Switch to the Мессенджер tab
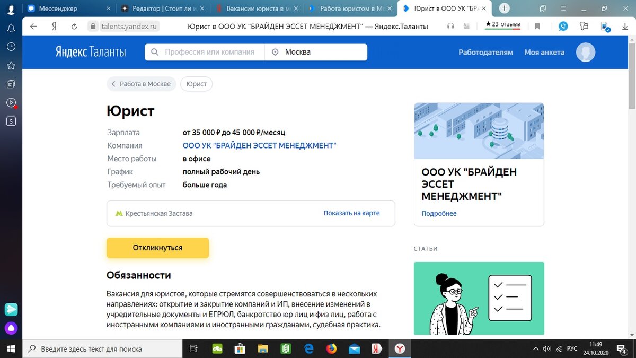Screen dimensions: 636x358 [x=58, y=8]
